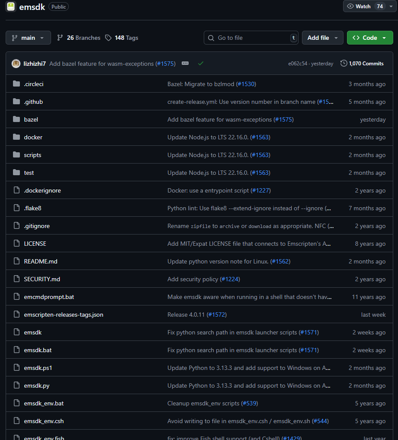The image size is (398, 440).
Task: Open the emcmdprompt.bat file name
Action: click(49, 297)
